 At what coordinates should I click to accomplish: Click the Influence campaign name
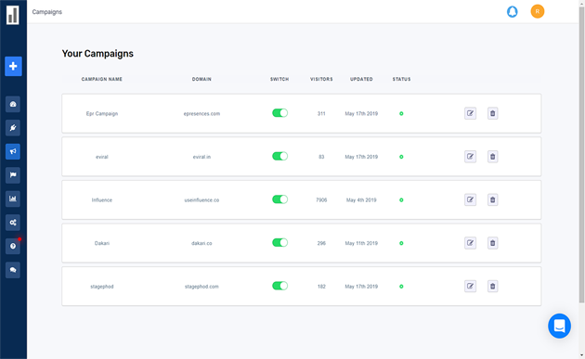[x=102, y=200]
